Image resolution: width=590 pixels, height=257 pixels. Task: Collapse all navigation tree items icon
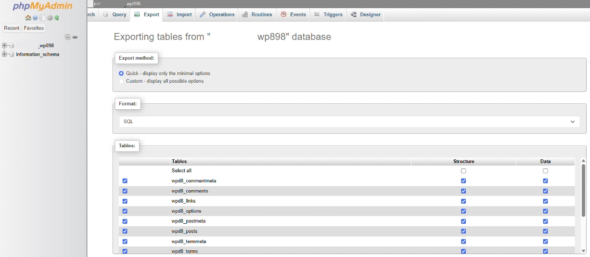click(68, 37)
